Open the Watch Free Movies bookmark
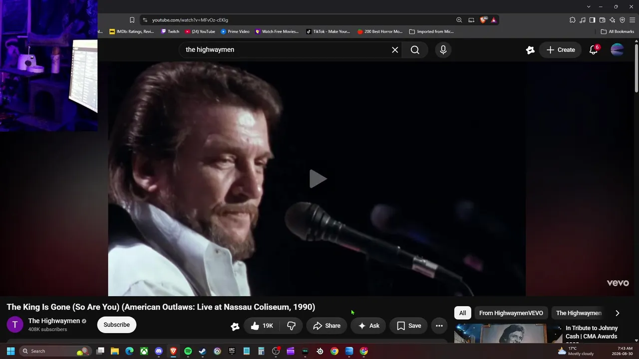Viewport: 639px width, 359px height. pos(277,31)
